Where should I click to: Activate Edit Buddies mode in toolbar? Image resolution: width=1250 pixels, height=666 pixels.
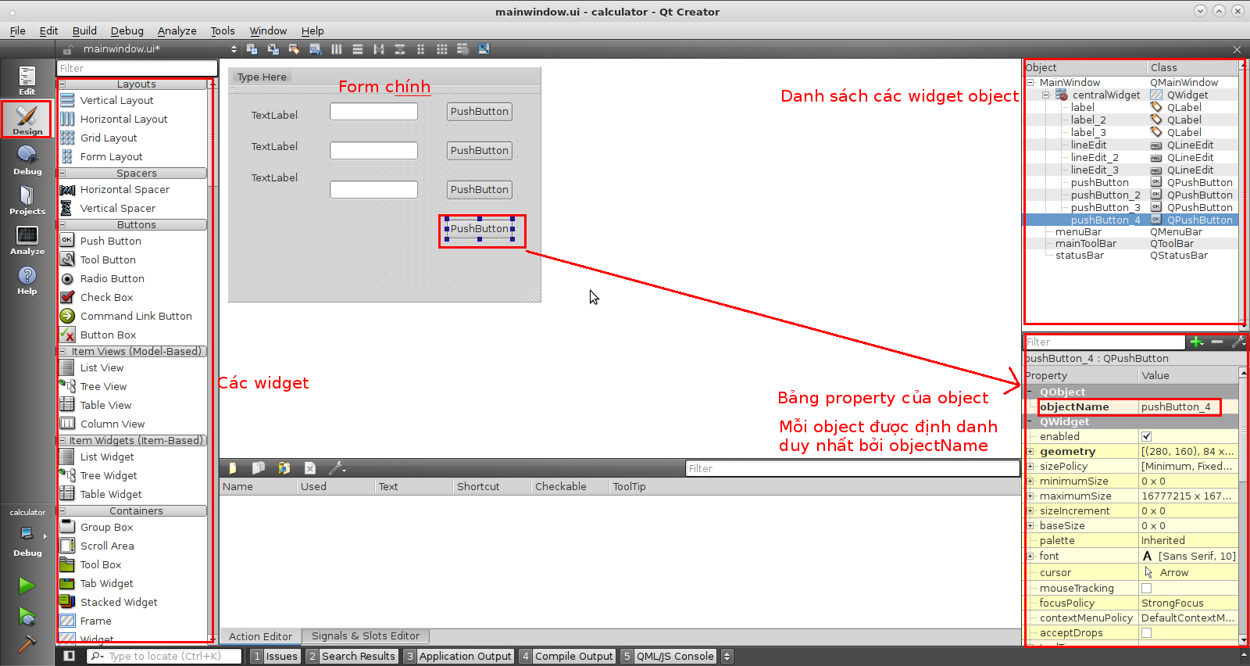pyautogui.click(x=295, y=49)
